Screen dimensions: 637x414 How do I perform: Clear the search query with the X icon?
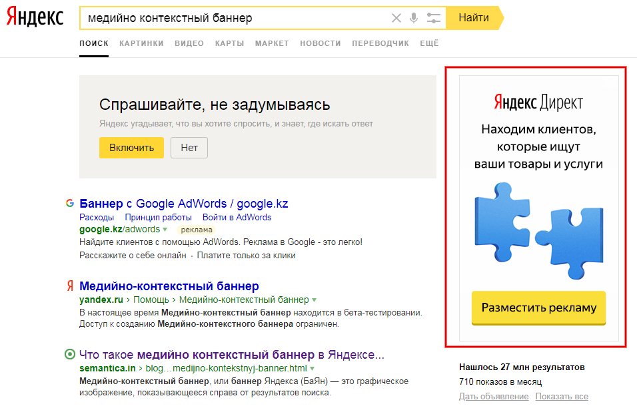point(396,19)
